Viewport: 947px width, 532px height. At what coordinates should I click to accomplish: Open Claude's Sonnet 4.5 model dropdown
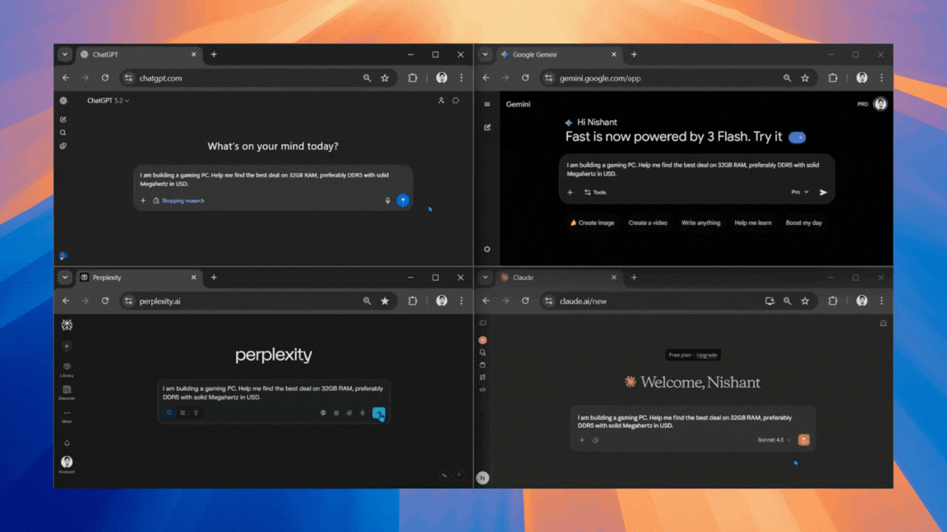(x=774, y=440)
